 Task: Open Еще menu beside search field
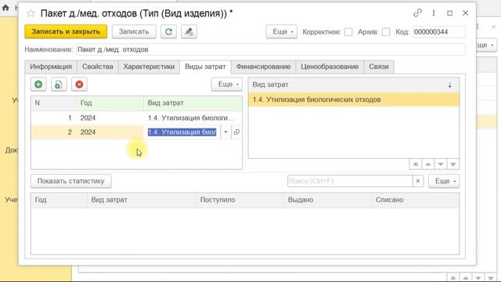coord(444,181)
